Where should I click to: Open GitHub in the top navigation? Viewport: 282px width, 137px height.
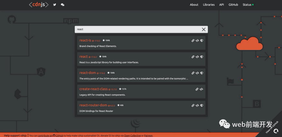click(233, 5)
